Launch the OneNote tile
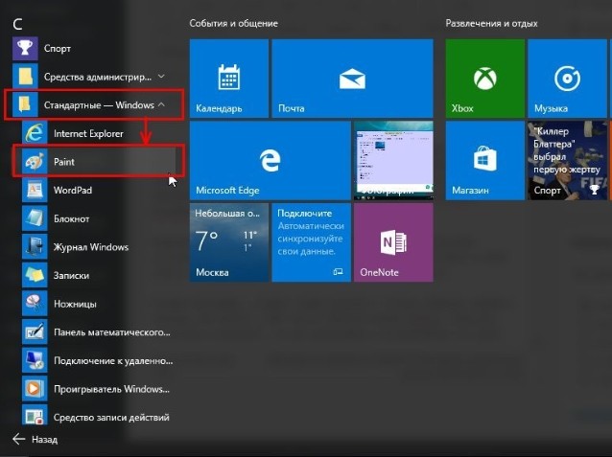 tap(393, 242)
